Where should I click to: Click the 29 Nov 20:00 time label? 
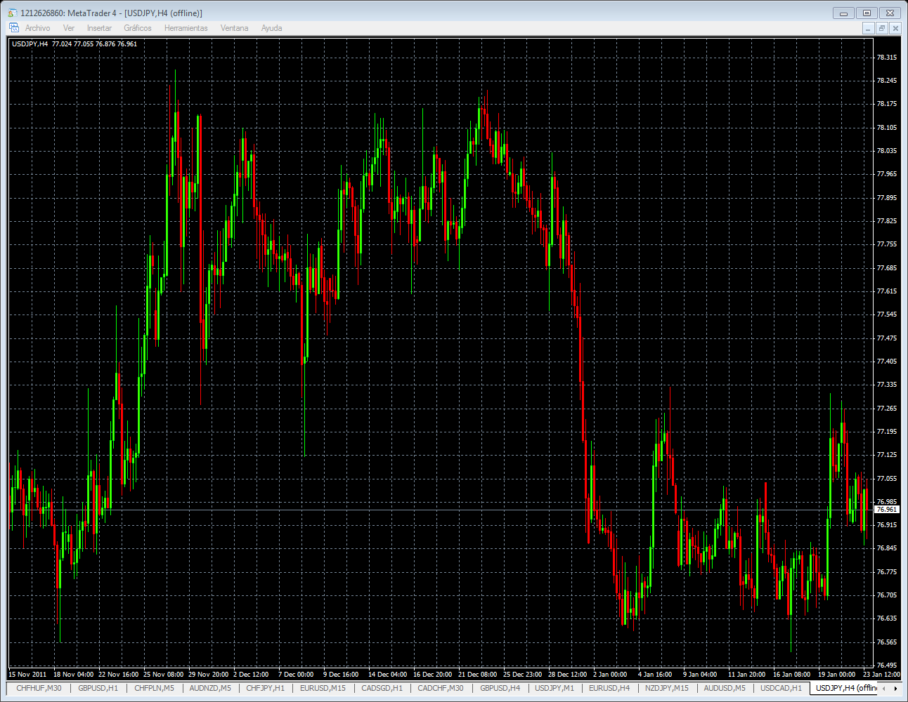click(209, 675)
